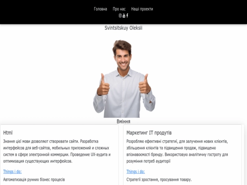247x185 pixels.
Task: Click the thumbs-up man photo
Action: (124, 79)
